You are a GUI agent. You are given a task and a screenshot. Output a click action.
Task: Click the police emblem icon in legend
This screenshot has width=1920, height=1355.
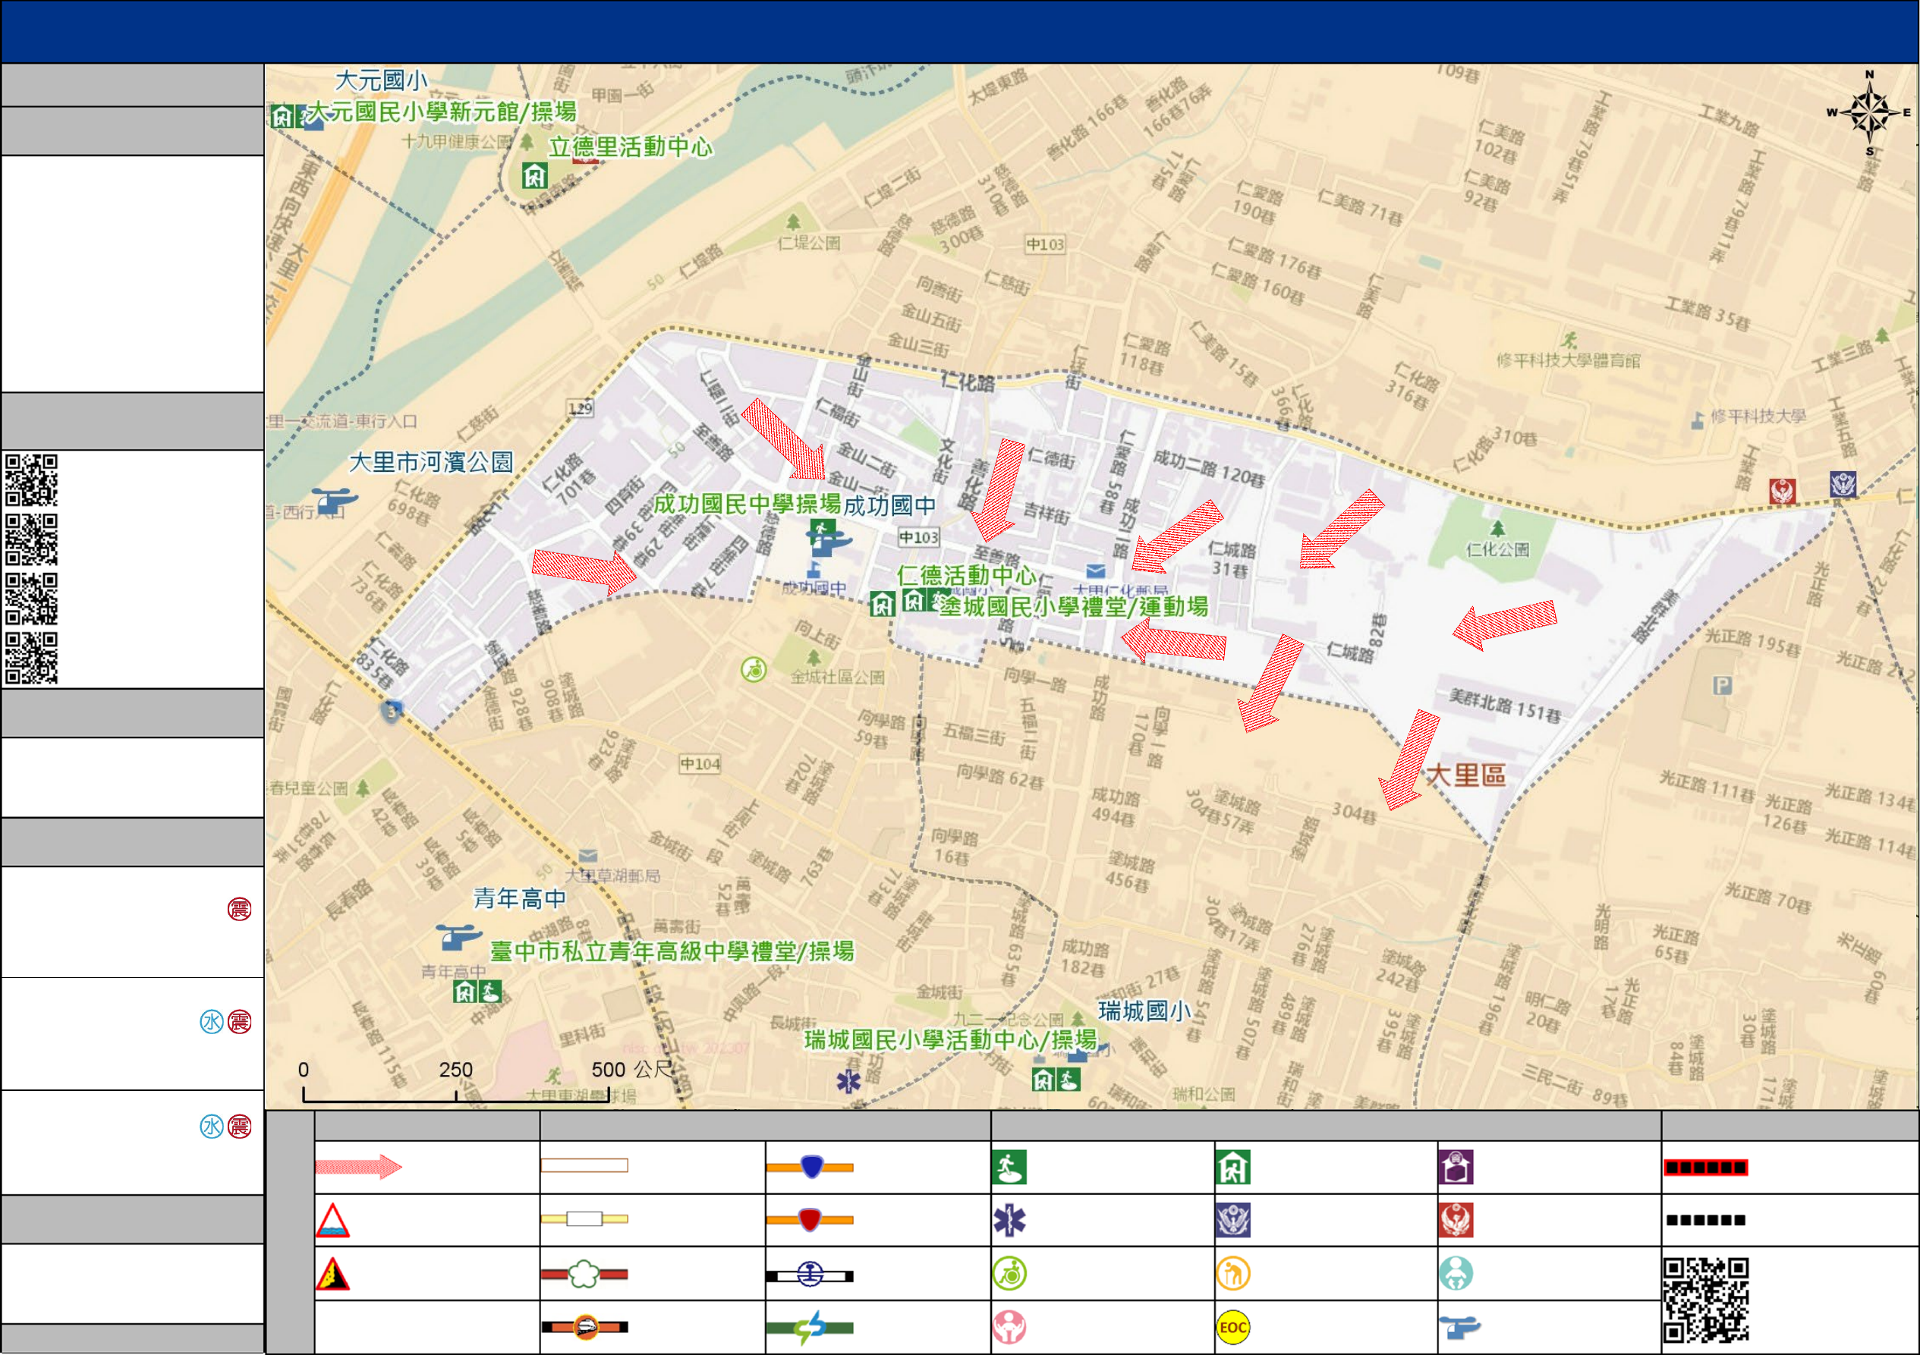point(1233,1221)
